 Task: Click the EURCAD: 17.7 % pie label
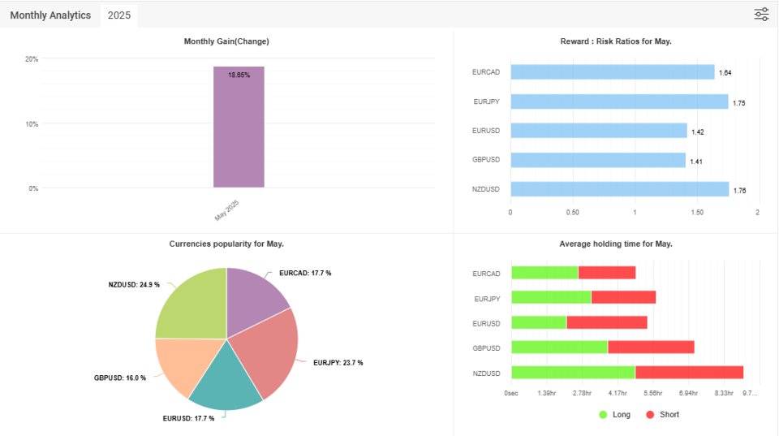tap(305, 274)
